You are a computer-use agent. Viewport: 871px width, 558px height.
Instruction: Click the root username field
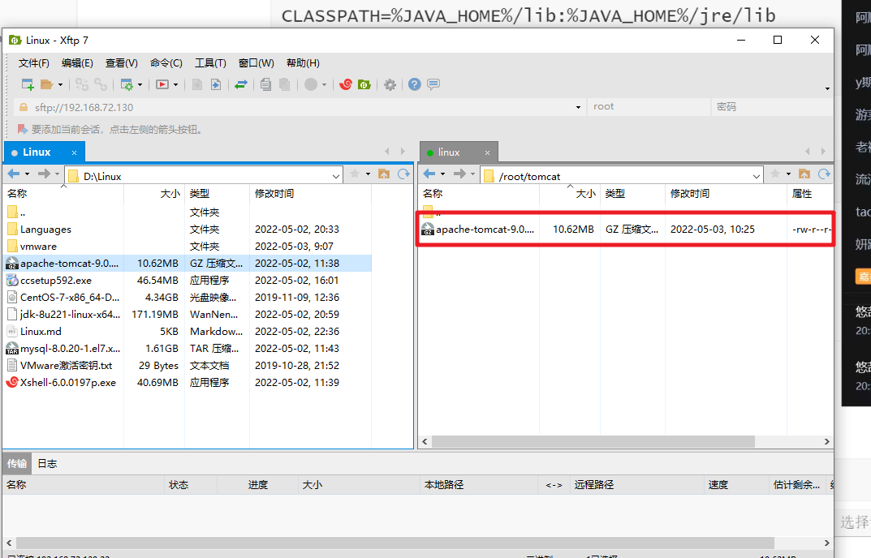649,106
